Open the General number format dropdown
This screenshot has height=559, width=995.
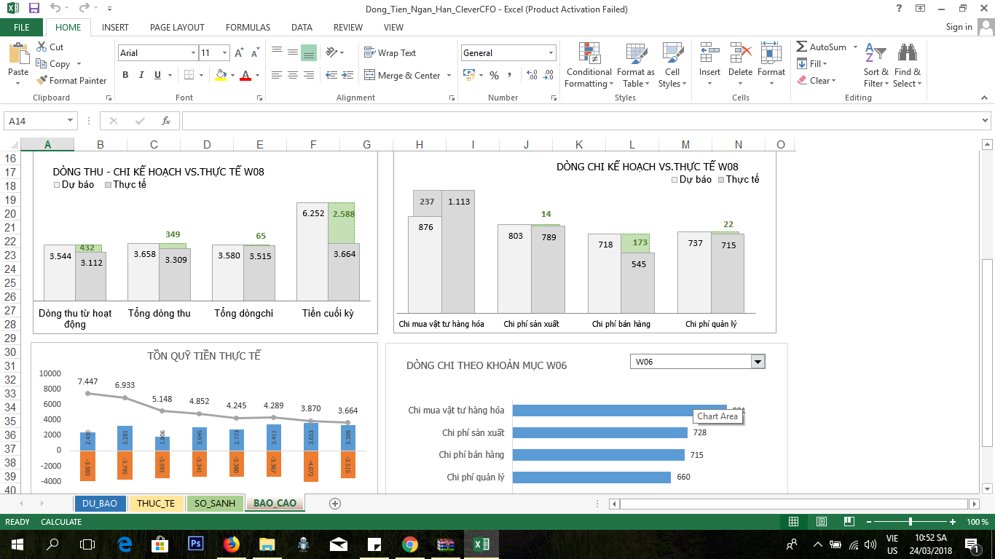tap(551, 53)
